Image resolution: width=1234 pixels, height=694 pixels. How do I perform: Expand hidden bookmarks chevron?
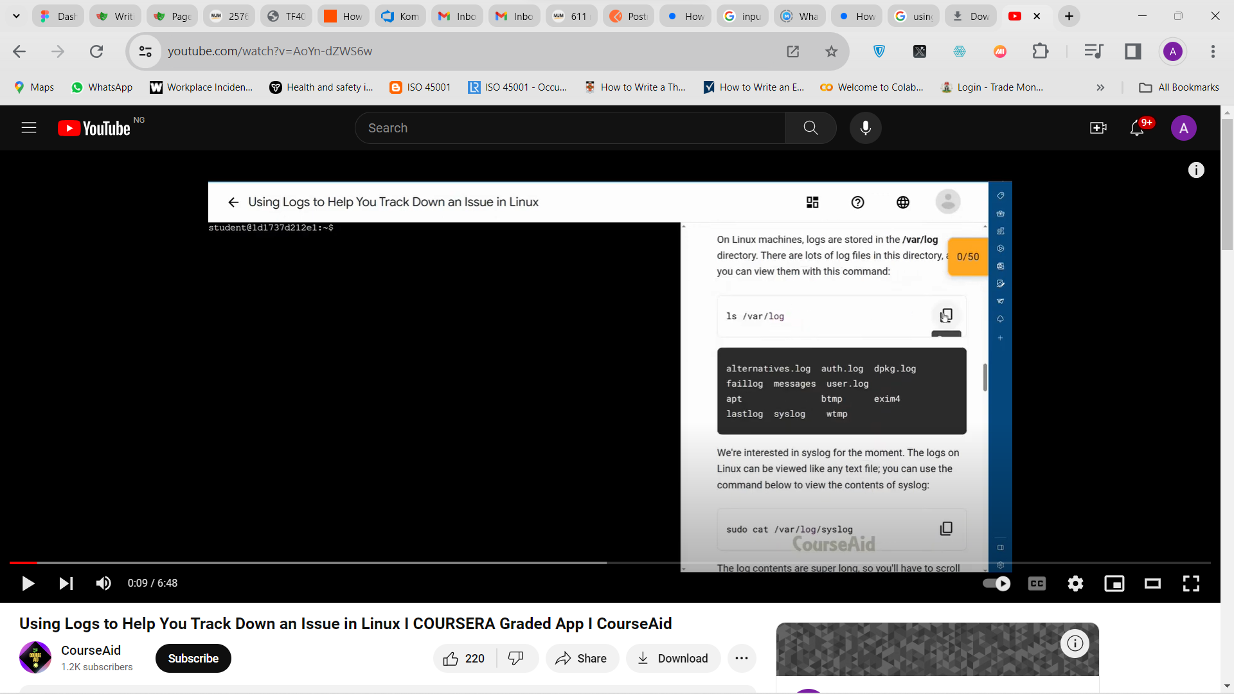(1100, 87)
